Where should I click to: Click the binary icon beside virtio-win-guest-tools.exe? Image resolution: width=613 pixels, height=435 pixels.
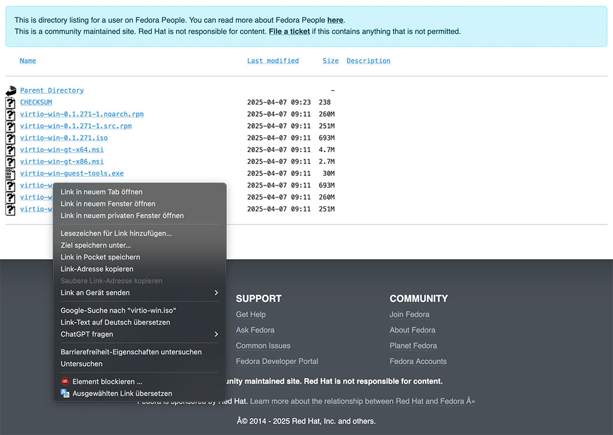click(x=11, y=174)
